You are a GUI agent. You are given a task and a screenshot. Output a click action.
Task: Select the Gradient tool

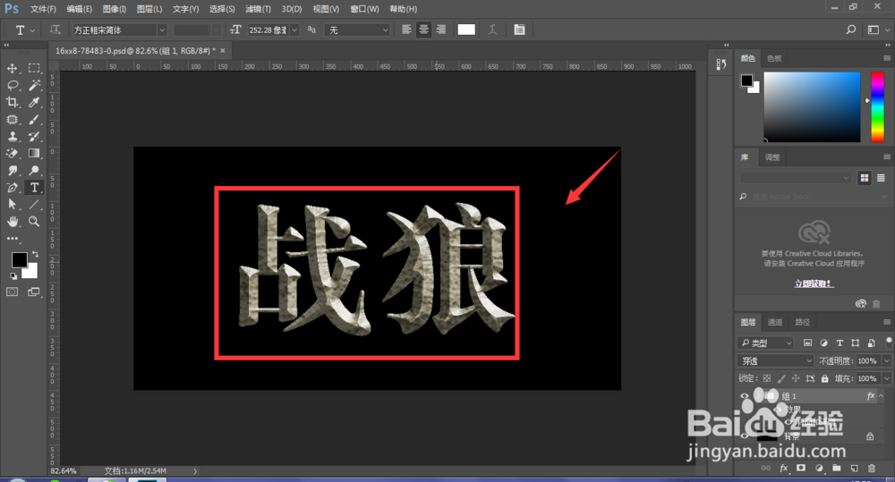click(x=34, y=154)
